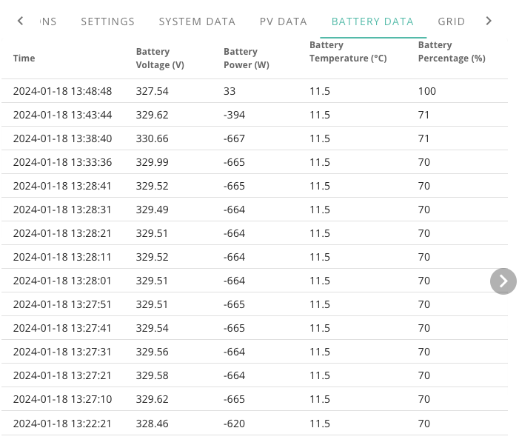Open the SETTINGS tab
Image resolution: width=519 pixels, height=445 pixels.
coord(107,21)
